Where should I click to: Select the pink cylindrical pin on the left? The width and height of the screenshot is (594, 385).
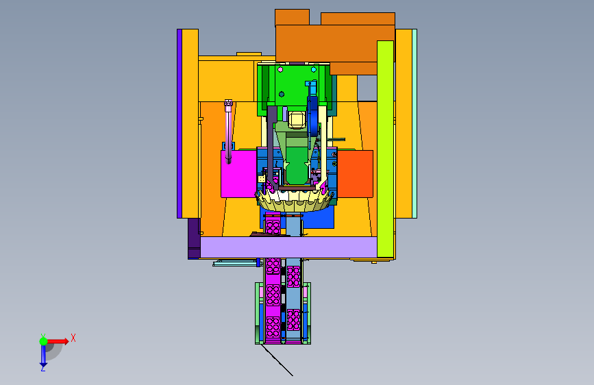point(228,131)
